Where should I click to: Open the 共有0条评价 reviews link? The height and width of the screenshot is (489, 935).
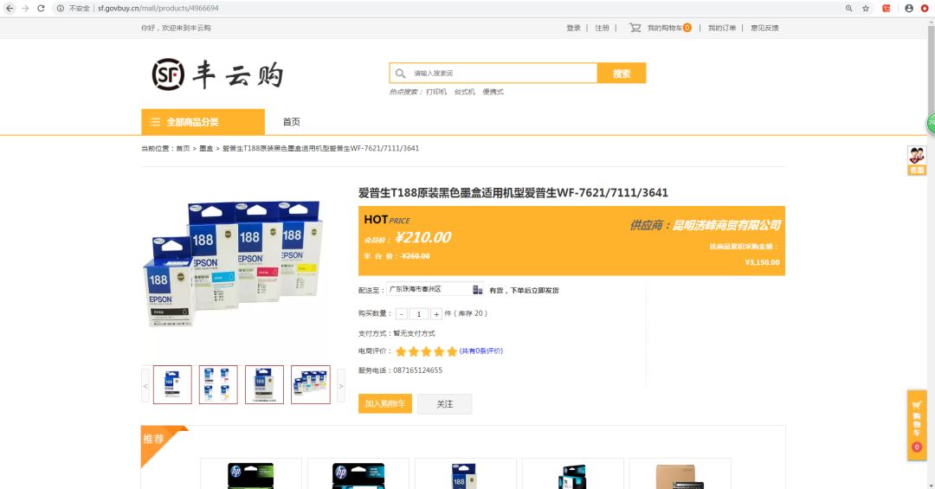click(480, 351)
